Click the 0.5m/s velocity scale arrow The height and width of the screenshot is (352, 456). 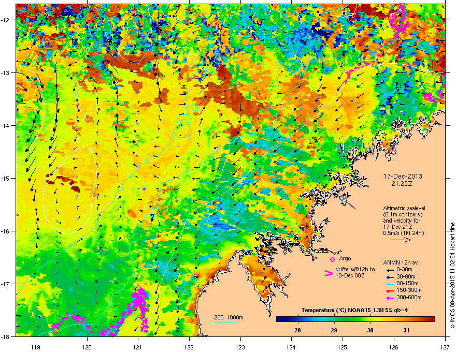401,240
